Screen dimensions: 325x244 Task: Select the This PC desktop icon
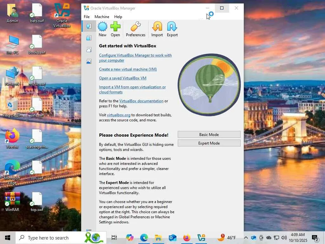pos(12,45)
